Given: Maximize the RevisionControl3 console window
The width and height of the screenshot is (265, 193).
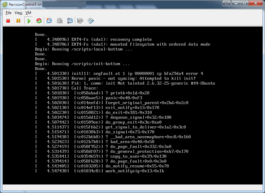Looking at the screenshot, I should tap(244, 3).
